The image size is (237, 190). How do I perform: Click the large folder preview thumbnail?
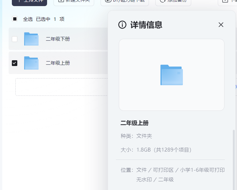click(x=172, y=75)
